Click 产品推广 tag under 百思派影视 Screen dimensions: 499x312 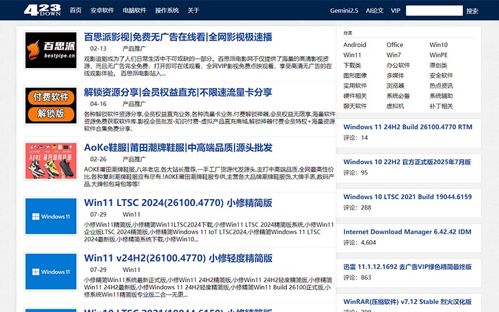(134, 49)
